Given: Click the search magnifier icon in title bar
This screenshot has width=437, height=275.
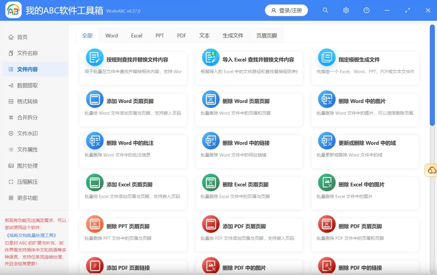Looking at the screenshot, I should point(325,10).
